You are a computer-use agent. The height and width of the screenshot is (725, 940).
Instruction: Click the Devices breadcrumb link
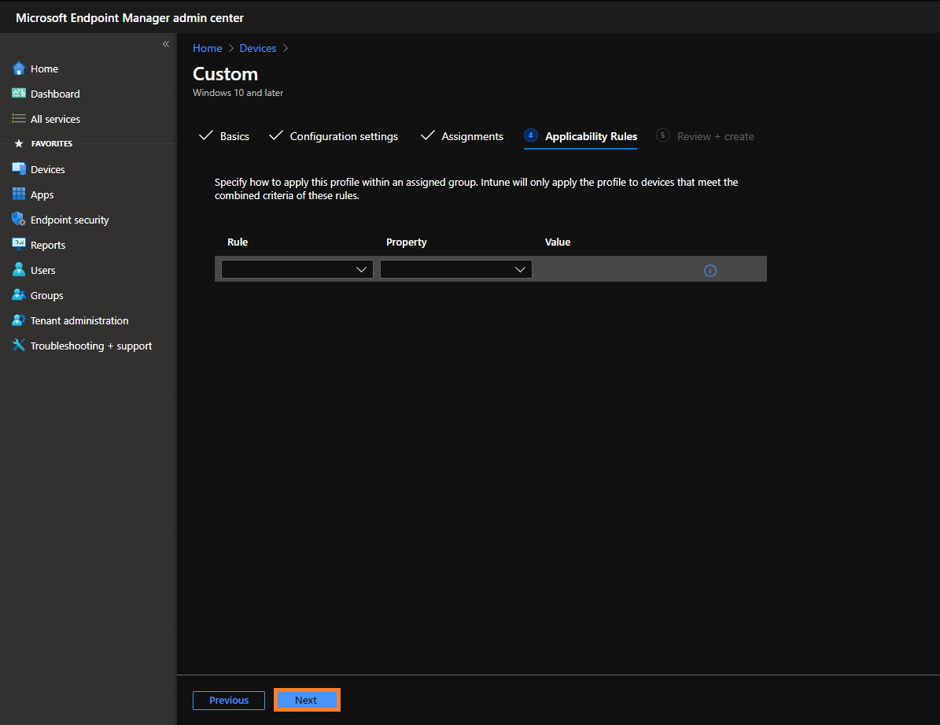[x=258, y=48]
